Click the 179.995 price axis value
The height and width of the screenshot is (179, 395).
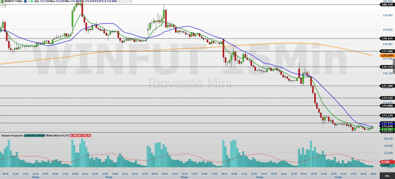tap(388, 16)
